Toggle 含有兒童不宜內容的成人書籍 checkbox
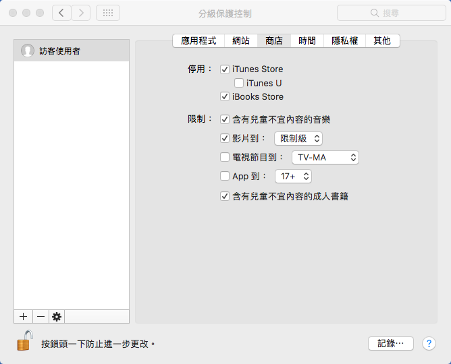 click(225, 196)
